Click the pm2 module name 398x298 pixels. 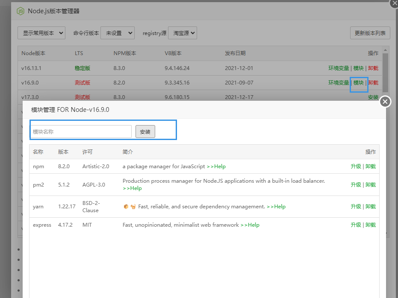[38, 185]
